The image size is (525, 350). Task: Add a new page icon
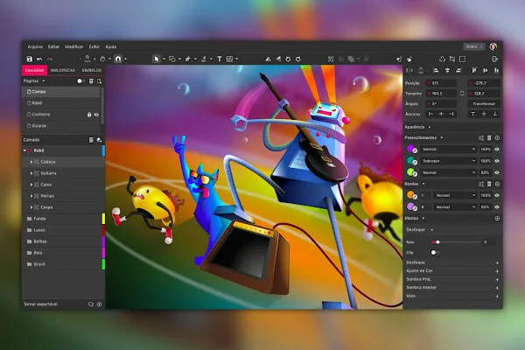coord(99,81)
